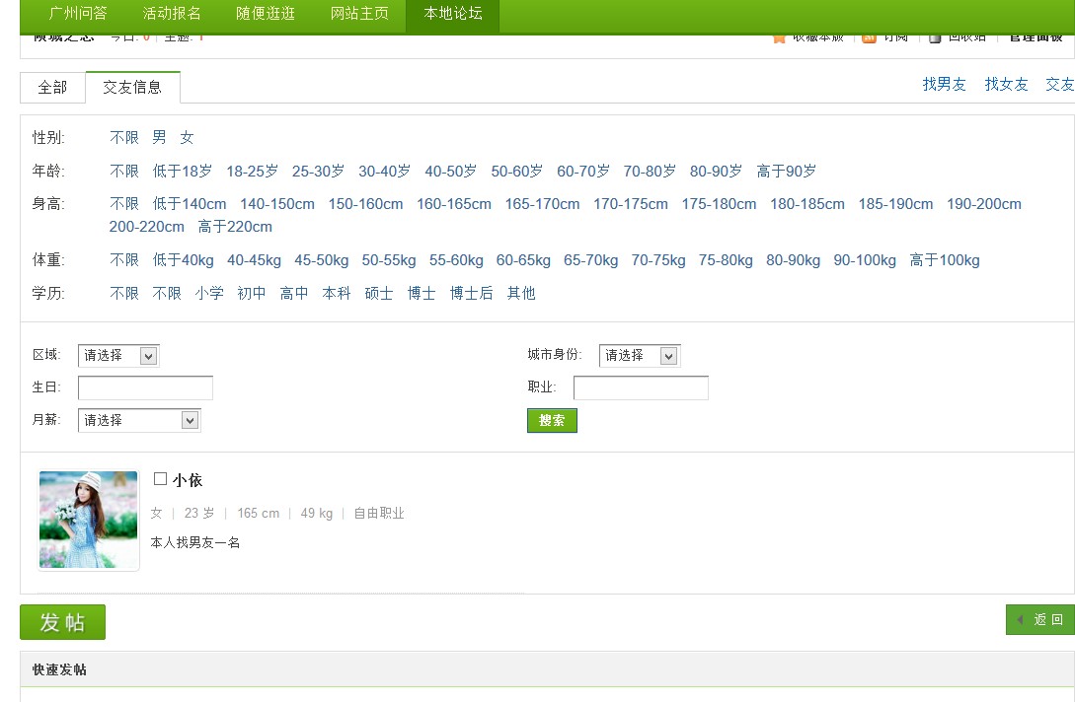Viewport: 1075px width, 702px height.
Task: Filter weight by 45-50kg
Action: 322,260
